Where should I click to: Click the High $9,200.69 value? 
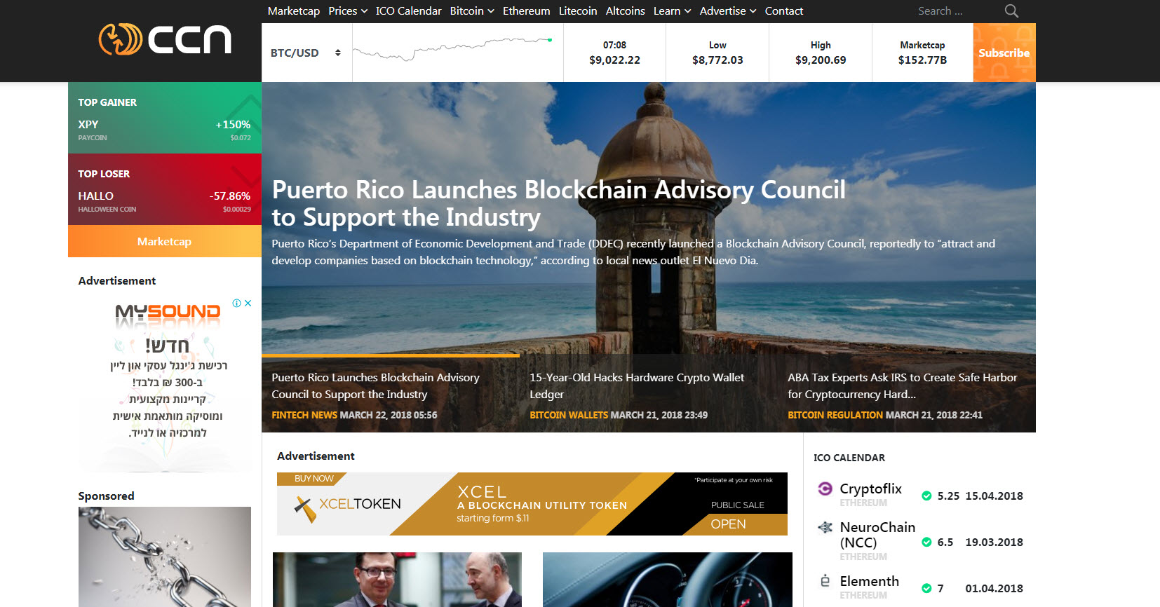[x=821, y=60]
